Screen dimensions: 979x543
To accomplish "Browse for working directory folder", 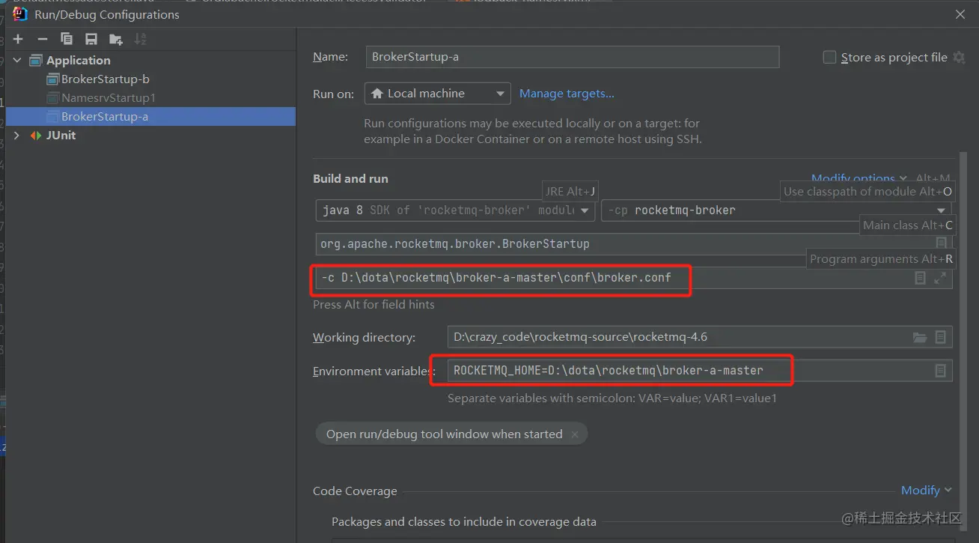I will 920,338.
